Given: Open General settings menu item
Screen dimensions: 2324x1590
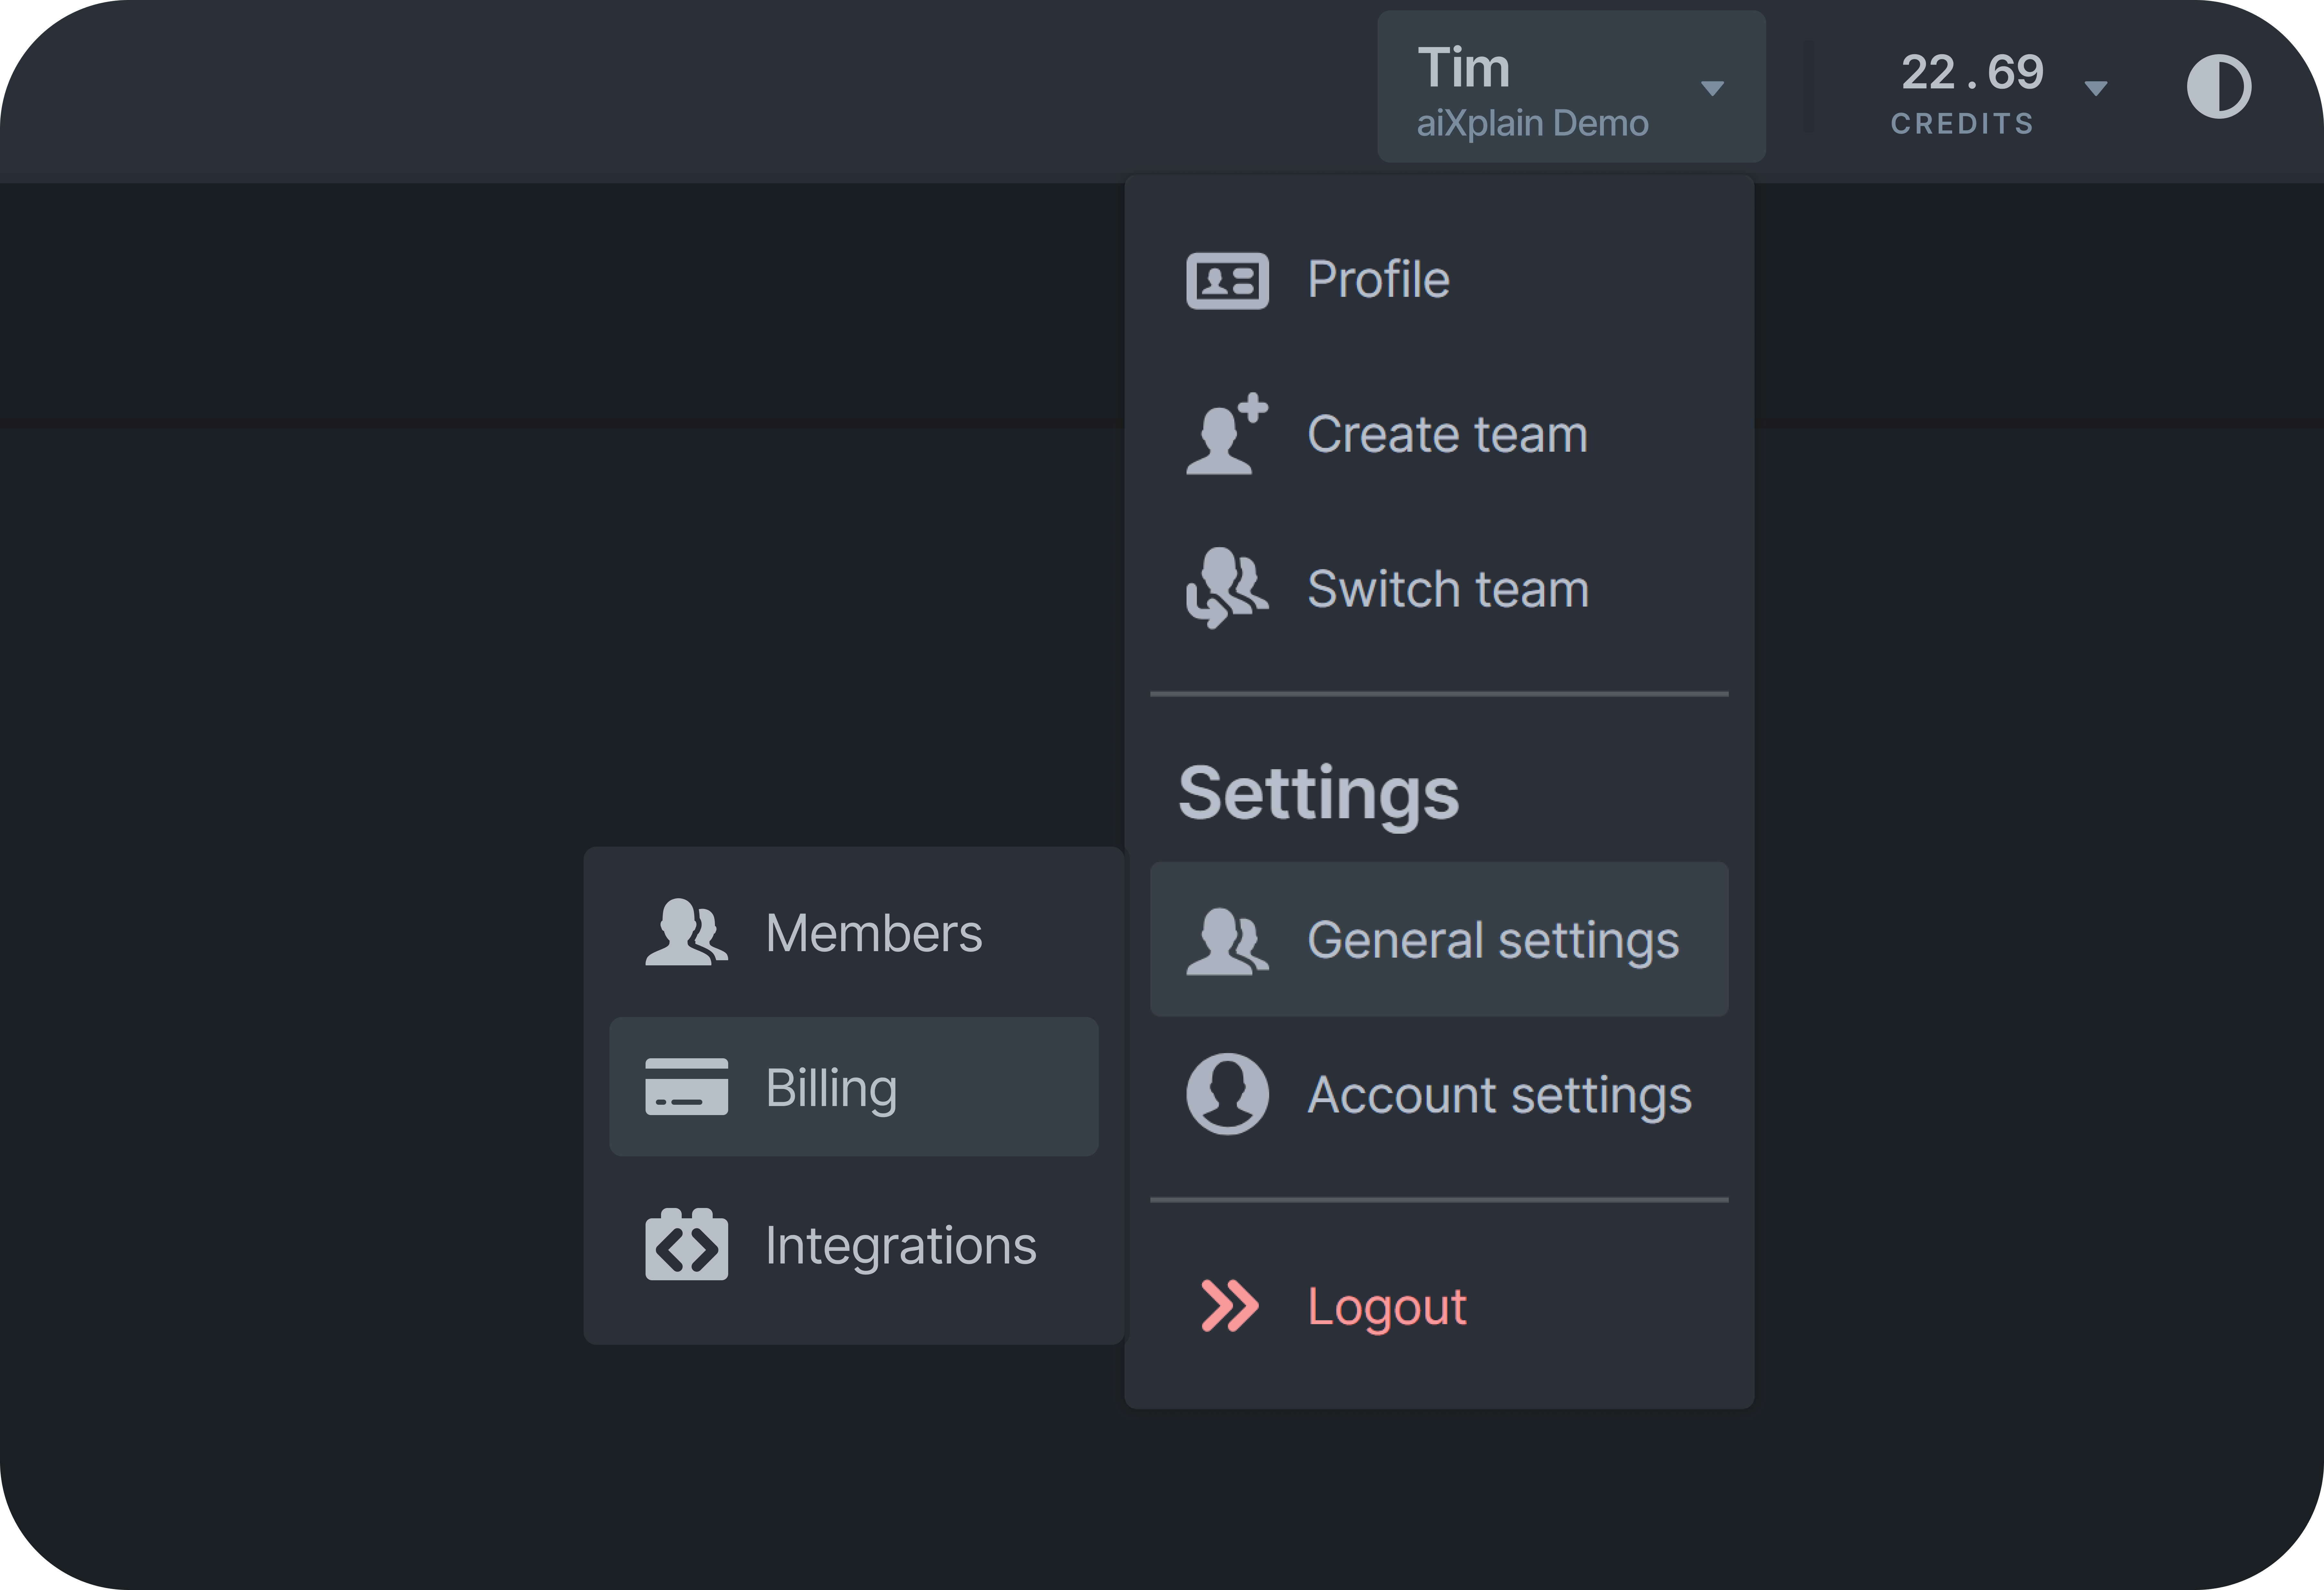Looking at the screenshot, I should coord(1439,940).
